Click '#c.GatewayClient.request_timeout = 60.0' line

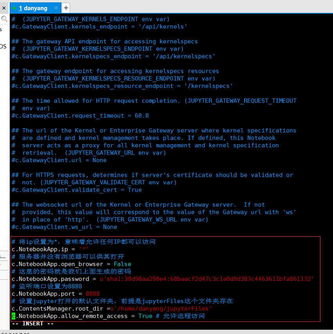coord(80,116)
